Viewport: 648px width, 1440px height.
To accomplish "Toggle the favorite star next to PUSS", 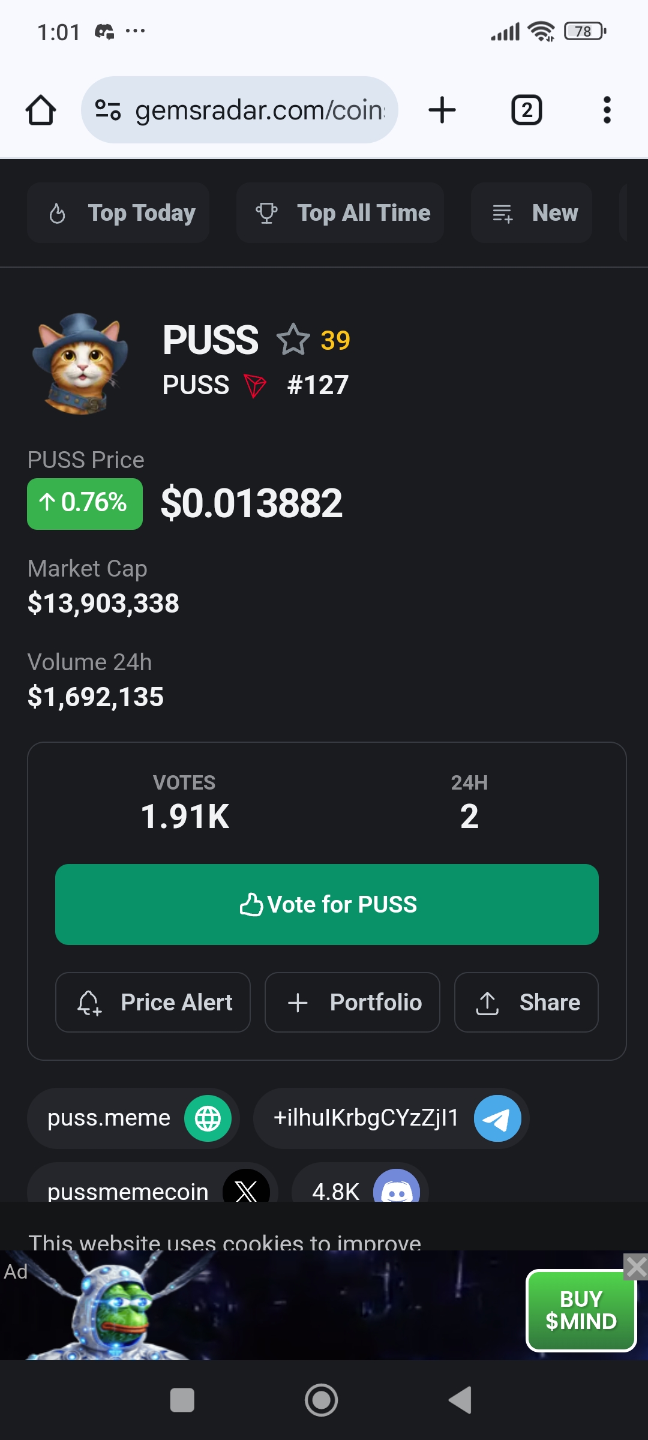I will coord(293,340).
